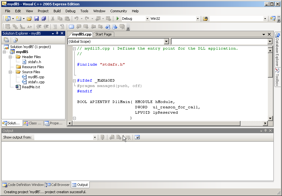
Task: Click the Increase Line Indent icon
Action: [46, 27]
